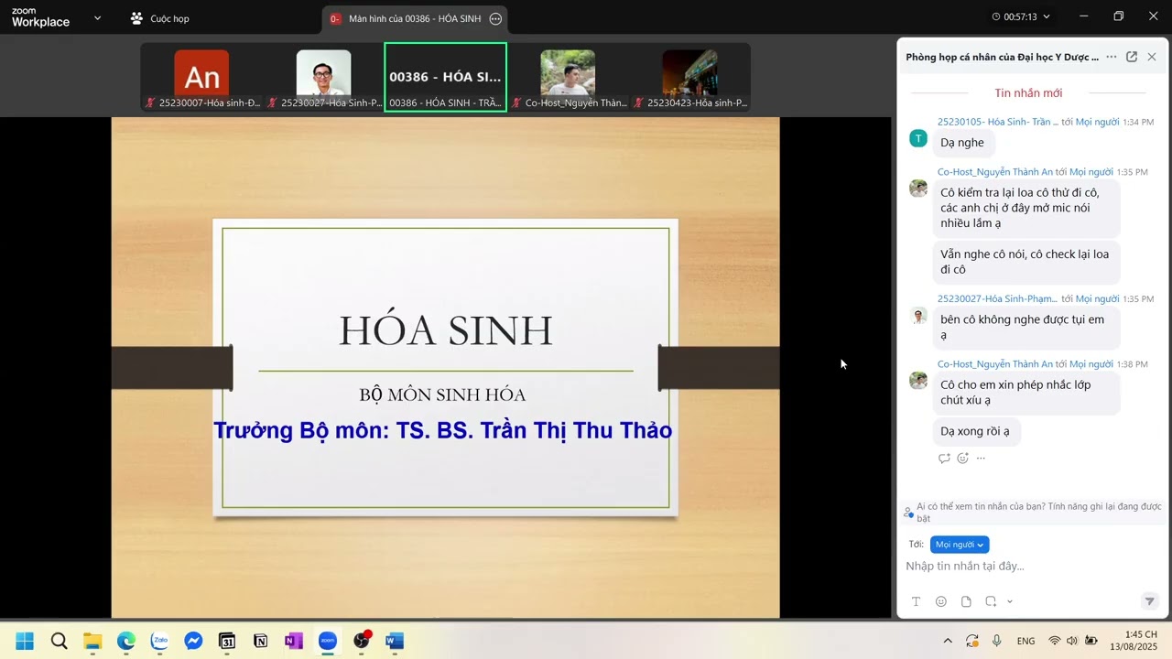
Task: Open File Explorer from taskbar
Action: [92, 641]
